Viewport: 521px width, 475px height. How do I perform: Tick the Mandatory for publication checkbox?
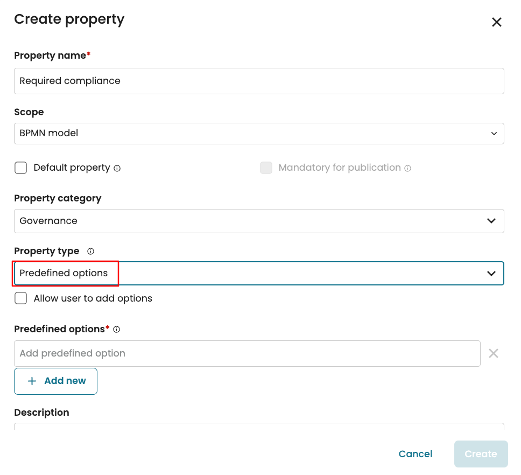coord(266,167)
